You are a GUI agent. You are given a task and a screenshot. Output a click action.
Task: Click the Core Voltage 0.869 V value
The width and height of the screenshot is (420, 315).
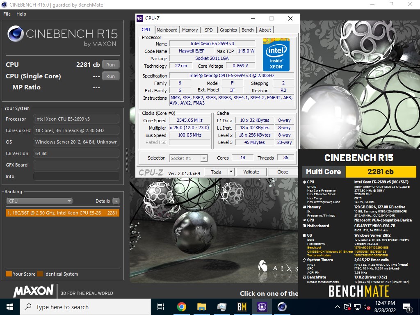240,66
